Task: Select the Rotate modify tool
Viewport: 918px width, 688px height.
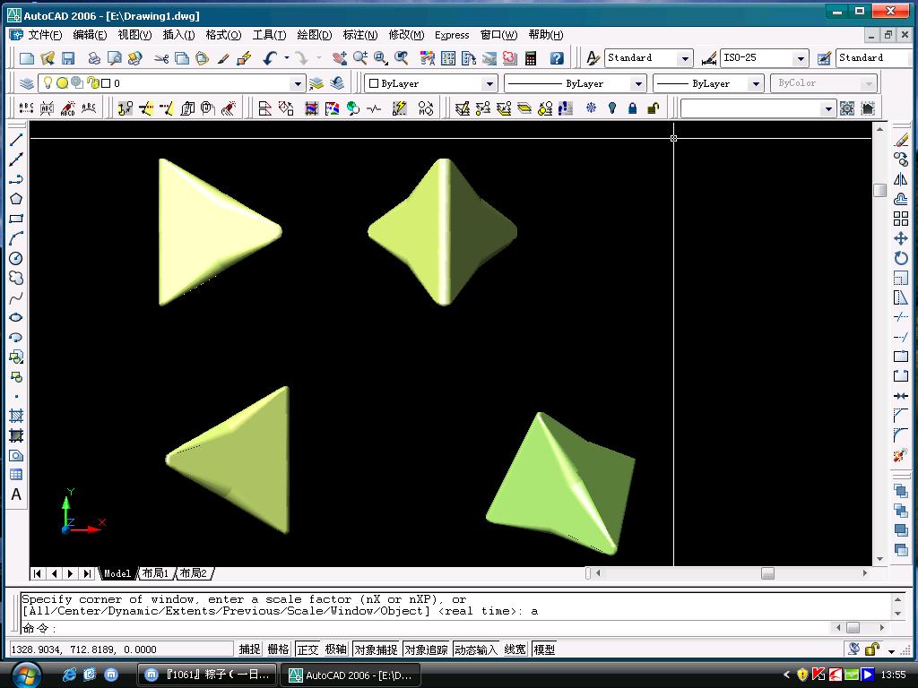Action: pyautogui.click(x=901, y=259)
